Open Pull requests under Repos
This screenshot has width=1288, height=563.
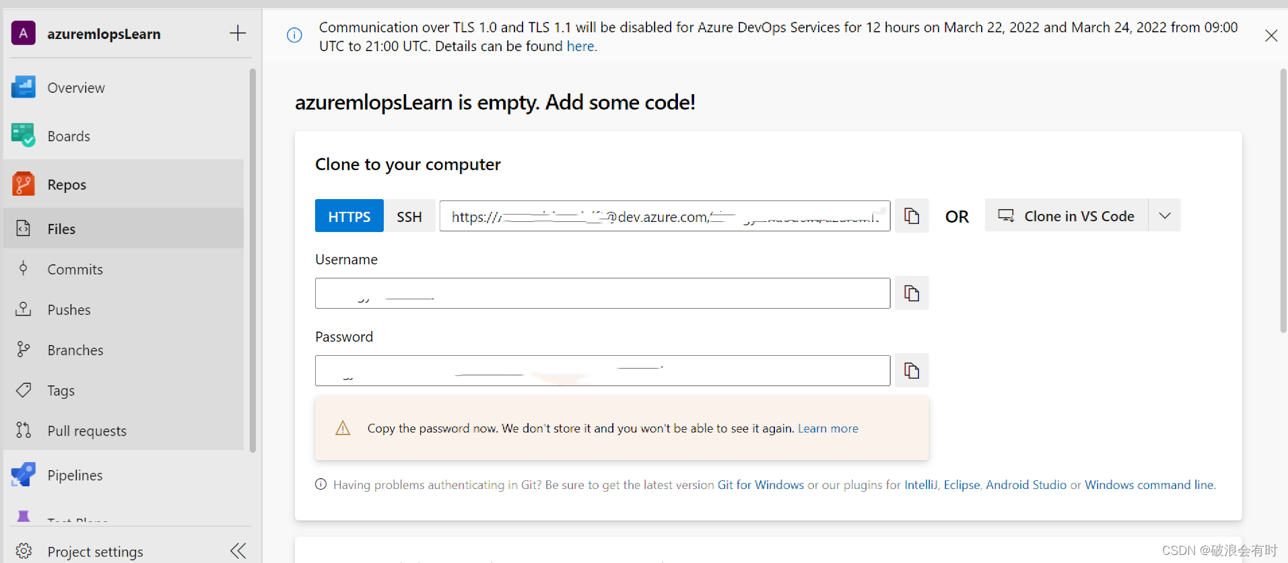[87, 431]
